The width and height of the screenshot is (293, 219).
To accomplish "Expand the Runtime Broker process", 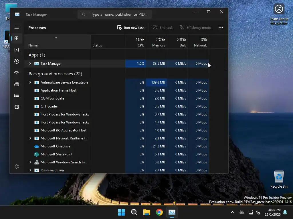I will pyautogui.click(x=30, y=170).
